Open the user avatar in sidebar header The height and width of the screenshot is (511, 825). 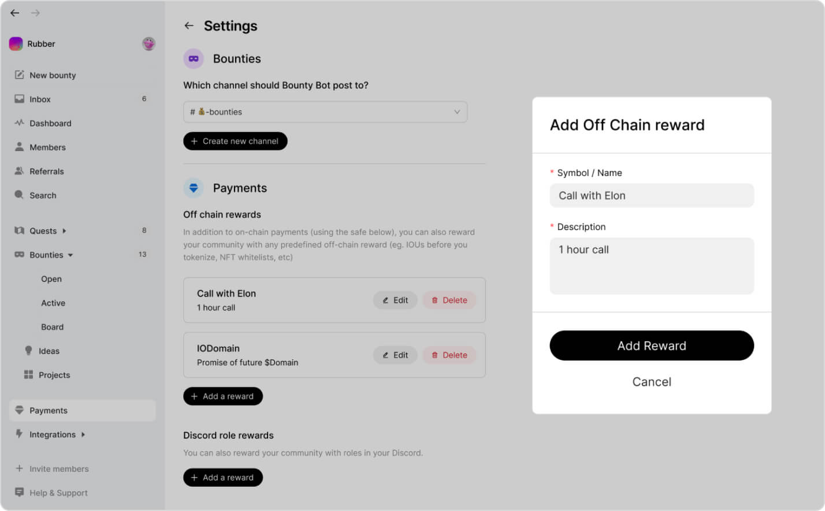[x=148, y=44]
